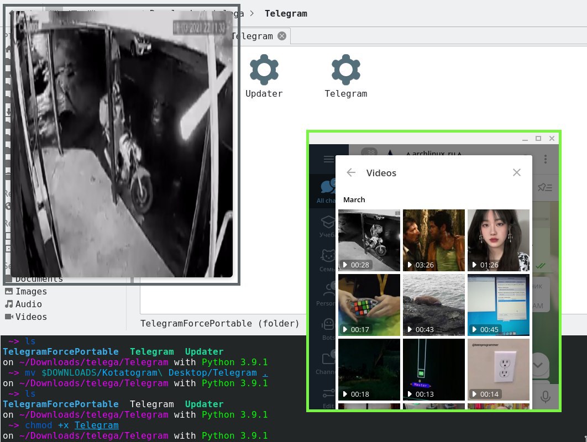Play the 00:18 dark night video
The image size is (587, 442).
[x=369, y=370]
